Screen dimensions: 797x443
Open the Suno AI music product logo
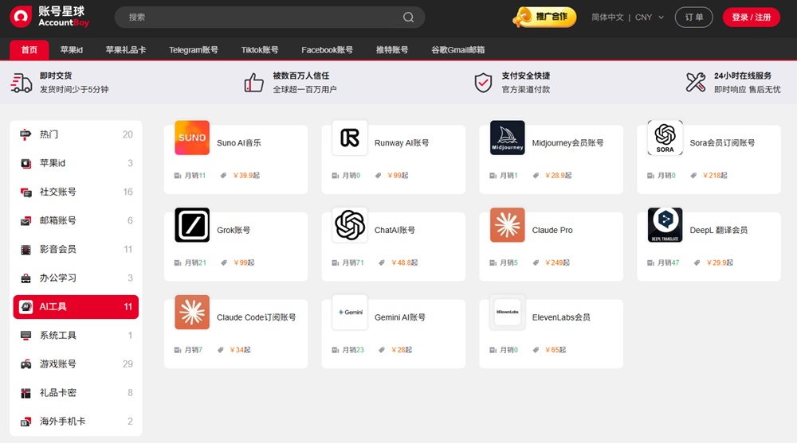point(192,138)
